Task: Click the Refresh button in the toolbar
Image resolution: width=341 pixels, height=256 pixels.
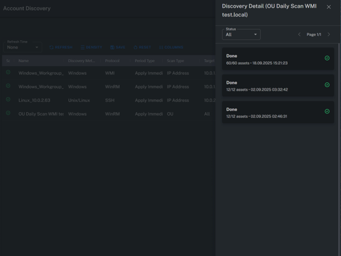Action: 61,48
